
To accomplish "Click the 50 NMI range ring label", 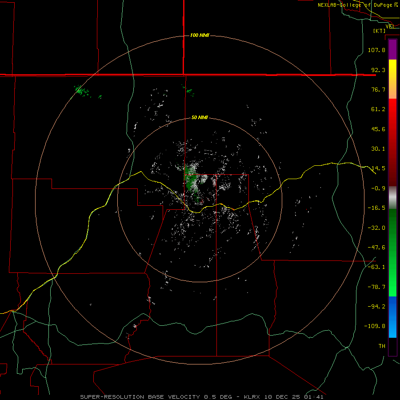I will pos(200,118).
